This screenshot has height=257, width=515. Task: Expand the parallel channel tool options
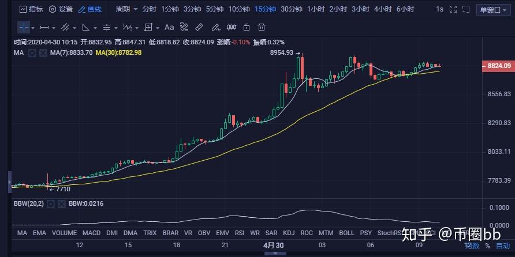pyautogui.click(x=74, y=28)
